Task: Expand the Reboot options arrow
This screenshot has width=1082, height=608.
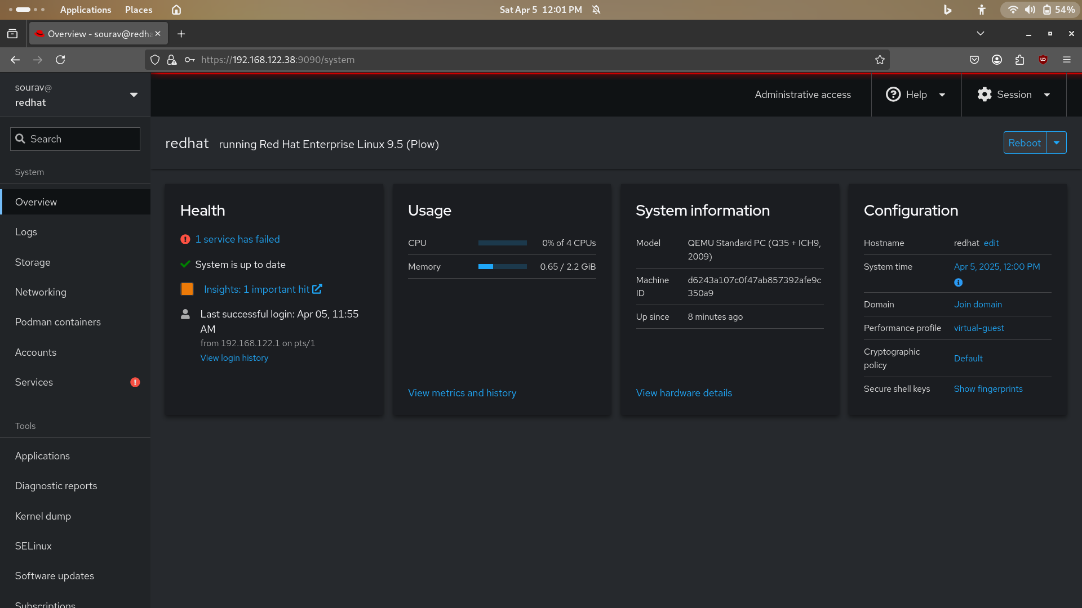Action: point(1057,143)
